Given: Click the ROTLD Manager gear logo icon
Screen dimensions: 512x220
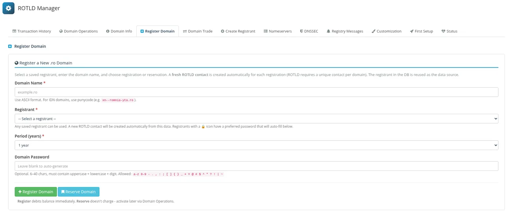Looking at the screenshot, I should coord(8,8).
